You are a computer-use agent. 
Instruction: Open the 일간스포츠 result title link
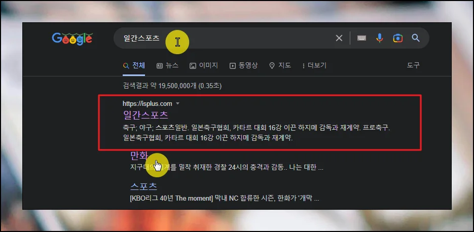145,115
